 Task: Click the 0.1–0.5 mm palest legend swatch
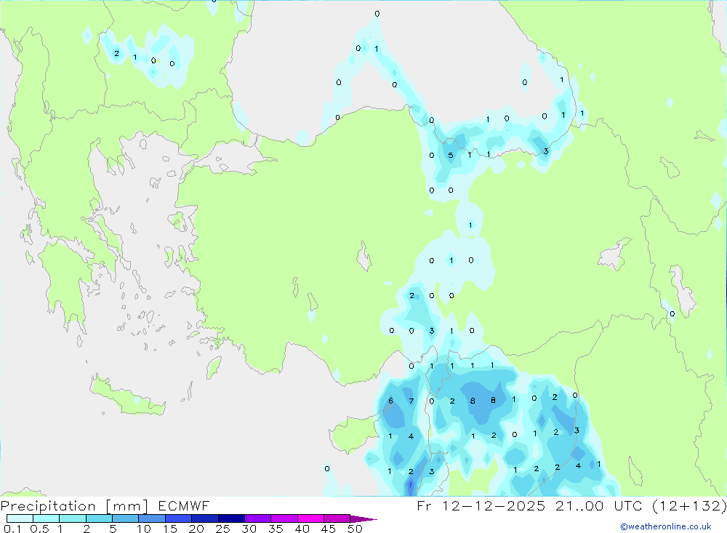(20, 518)
